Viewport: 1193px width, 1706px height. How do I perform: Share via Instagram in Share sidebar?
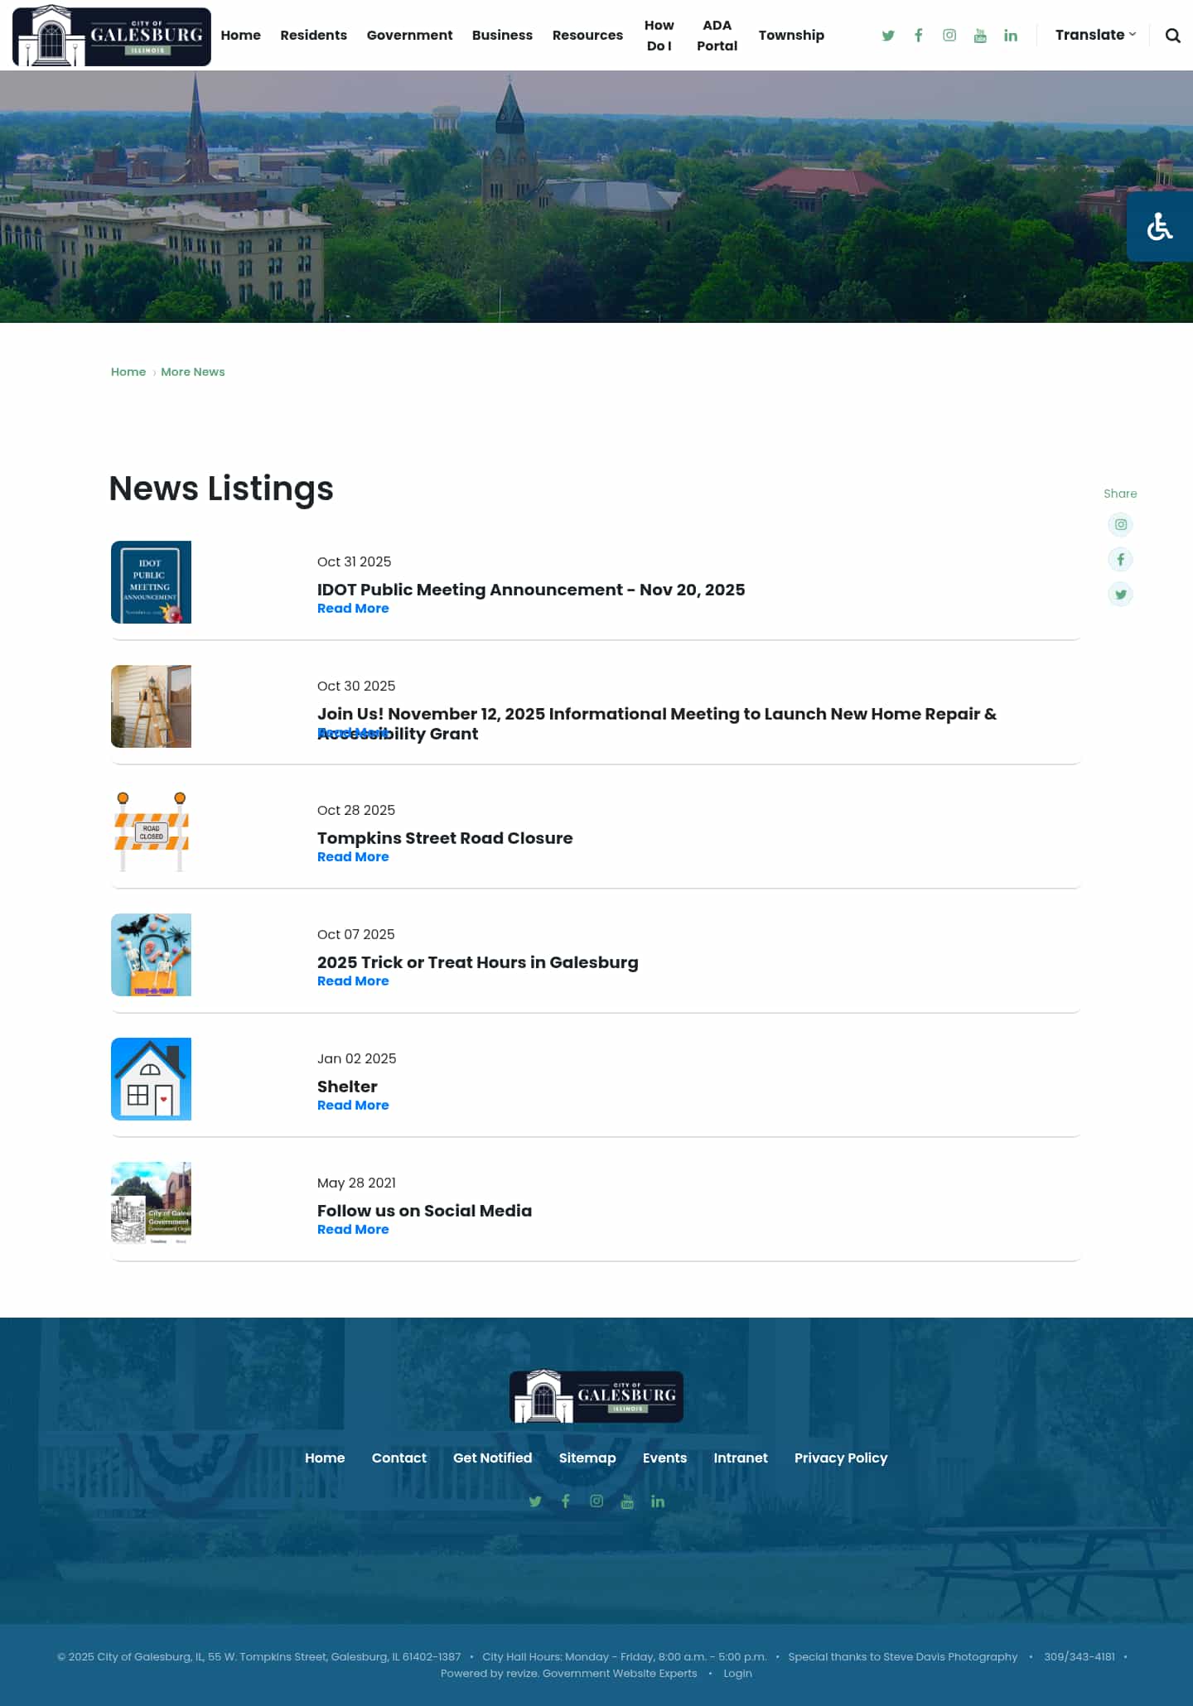click(1120, 524)
